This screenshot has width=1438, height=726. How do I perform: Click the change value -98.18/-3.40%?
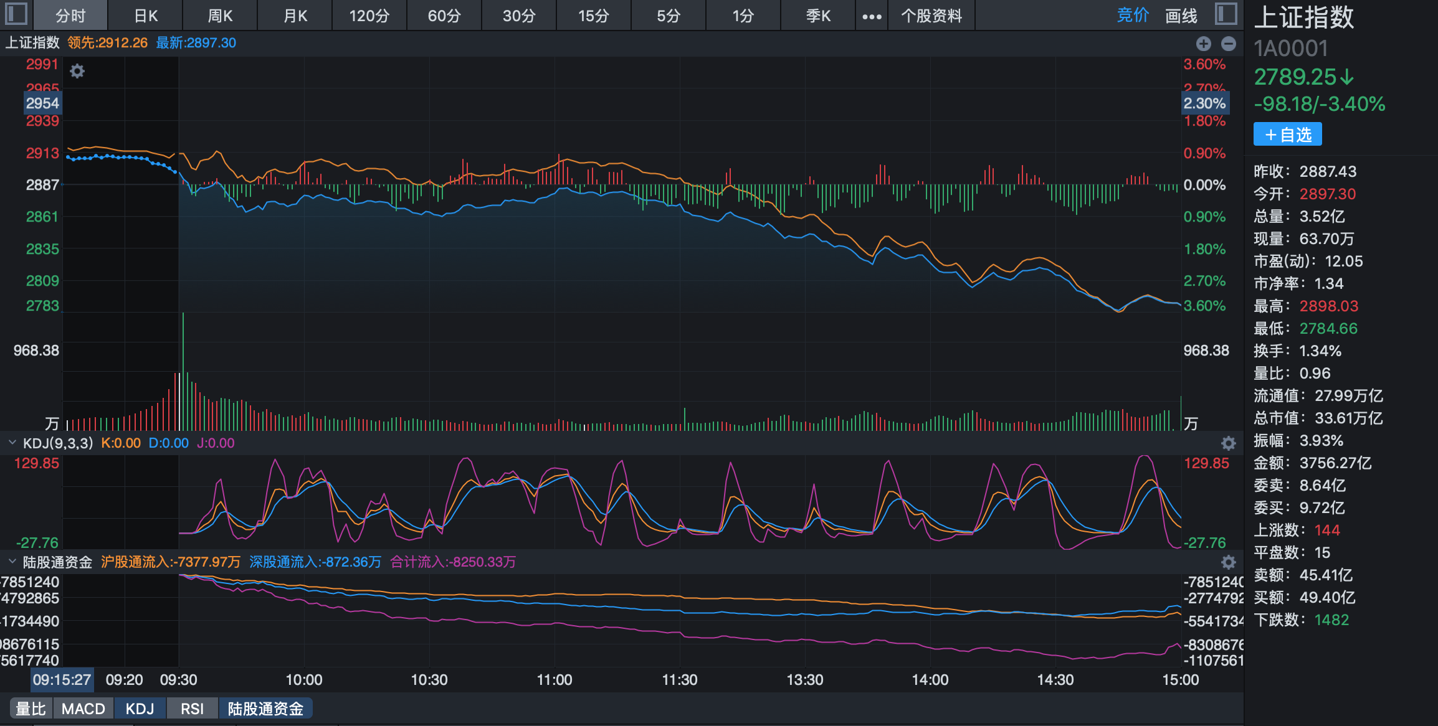pos(1320,104)
